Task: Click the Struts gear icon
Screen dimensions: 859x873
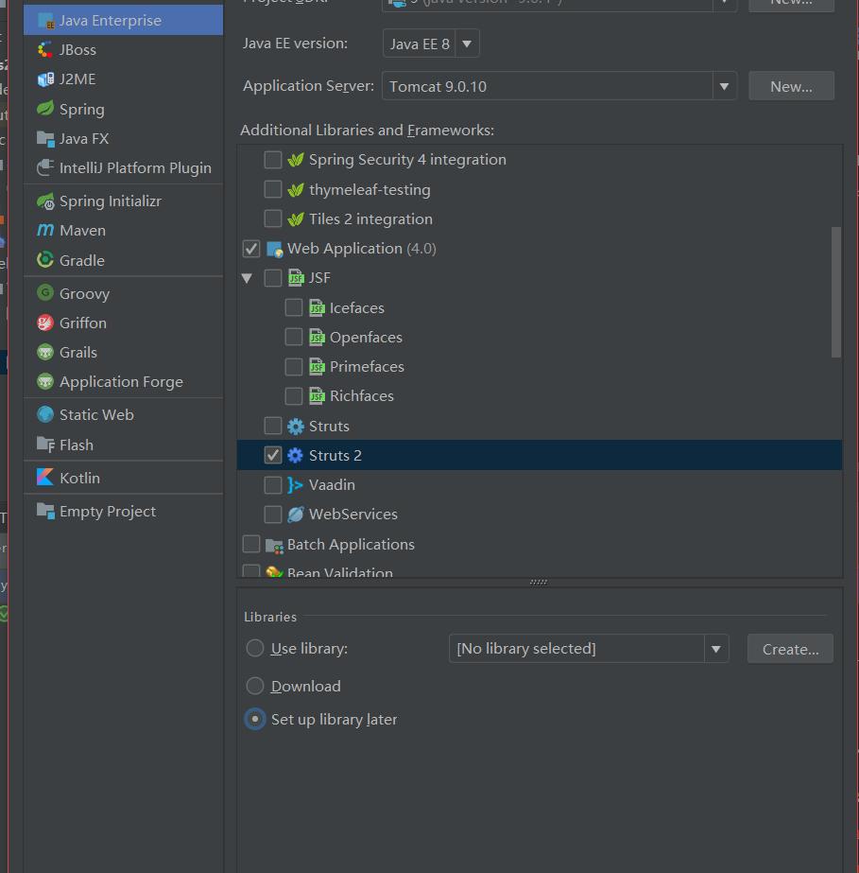Action: coord(296,427)
